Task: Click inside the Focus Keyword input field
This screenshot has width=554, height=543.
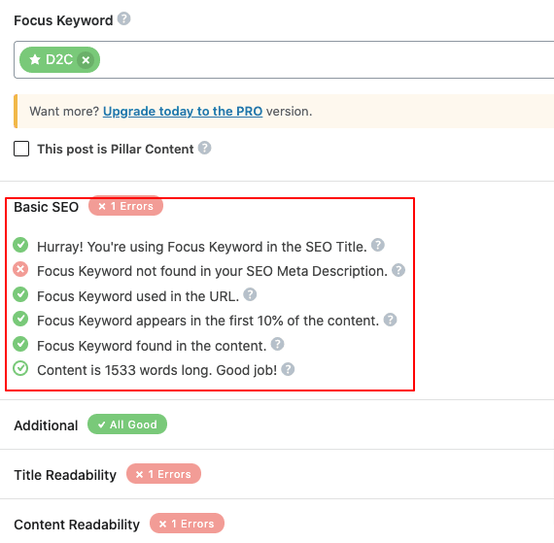Action: (x=325, y=59)
